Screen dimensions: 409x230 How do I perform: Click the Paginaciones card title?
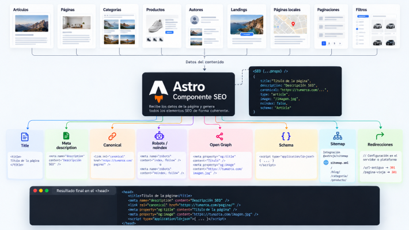328,10
